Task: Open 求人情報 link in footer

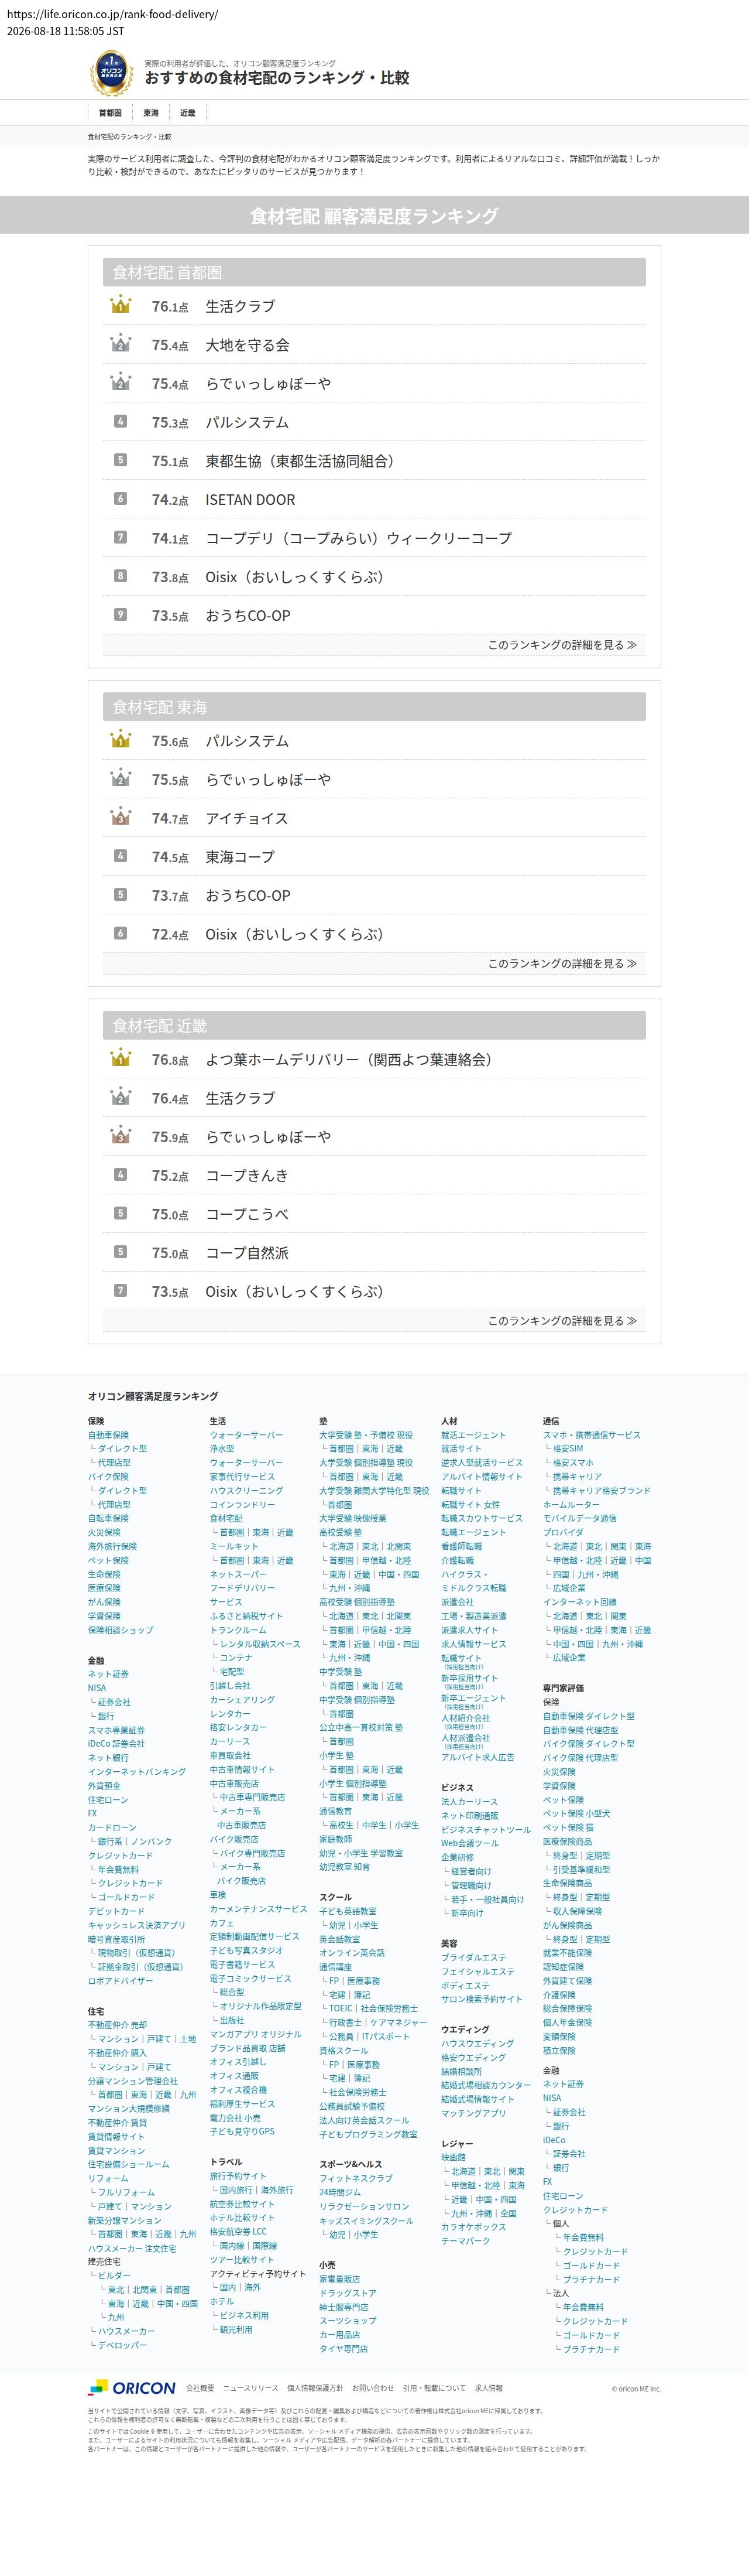Action: coord(489,2388)
